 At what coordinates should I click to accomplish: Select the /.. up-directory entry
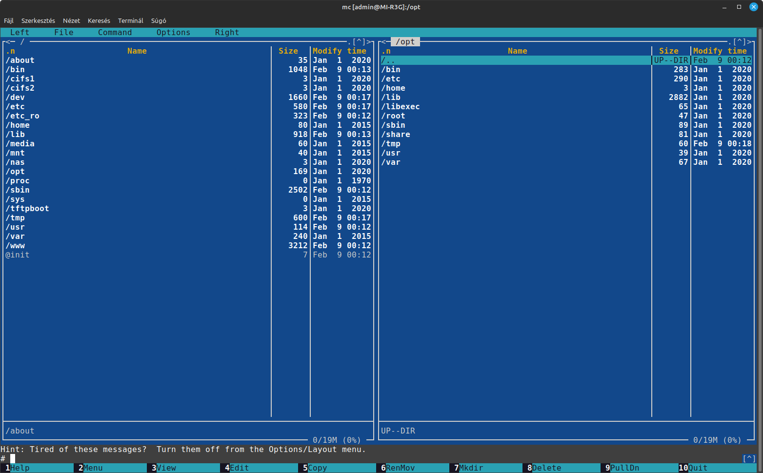point(566,60)
